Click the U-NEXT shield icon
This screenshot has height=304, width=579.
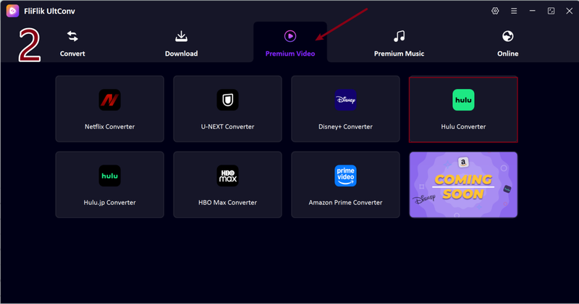click(227, 100)
